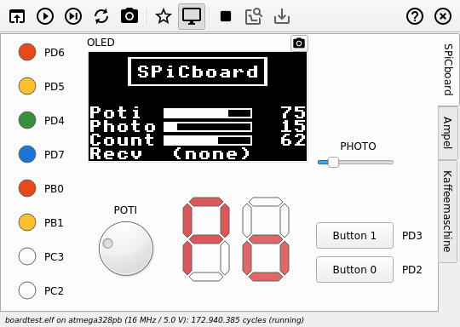The image size is (460, 327).
Task: Click the reload/refresh arrows icon
Action: pos(101,16)
